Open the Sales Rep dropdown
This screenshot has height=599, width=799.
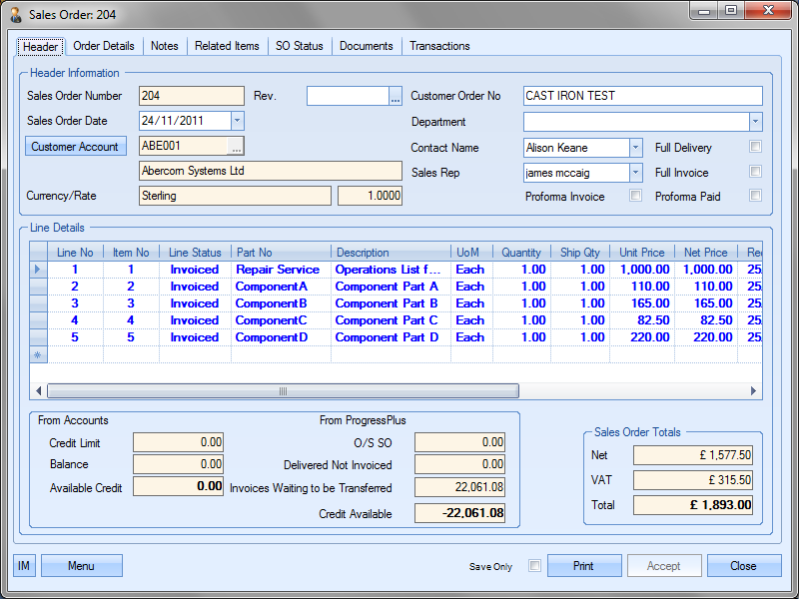point(635,172)
